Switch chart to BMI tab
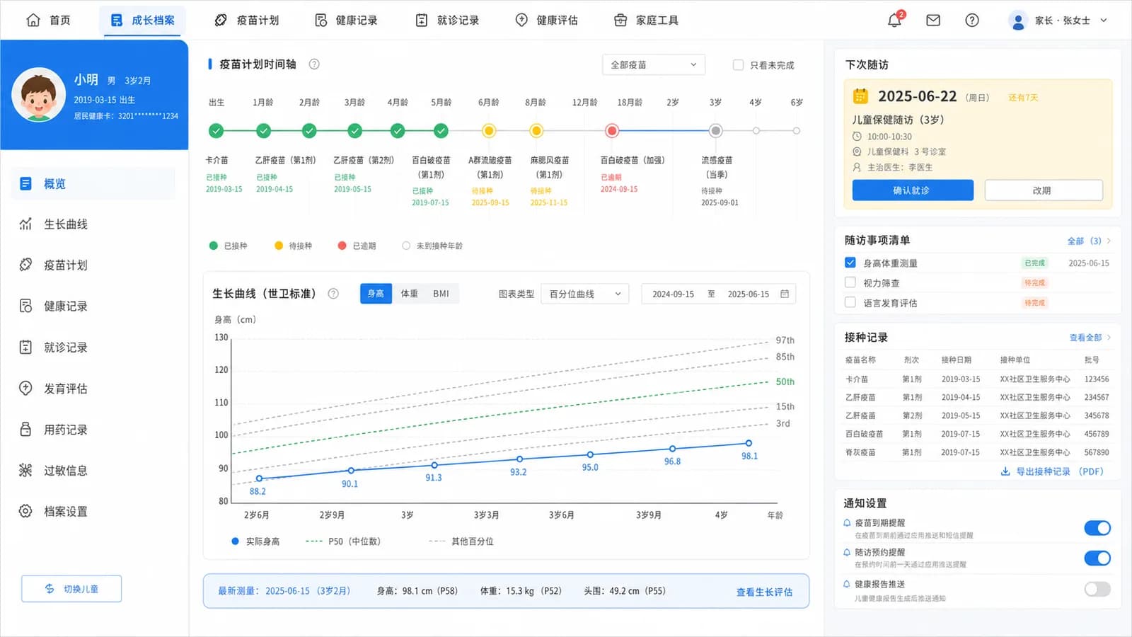 pyautogui.click(x=441, y=293)
